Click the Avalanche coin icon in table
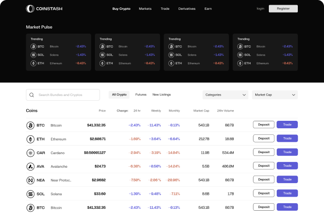Screen dimensions: 324x221 pos(30,166)
